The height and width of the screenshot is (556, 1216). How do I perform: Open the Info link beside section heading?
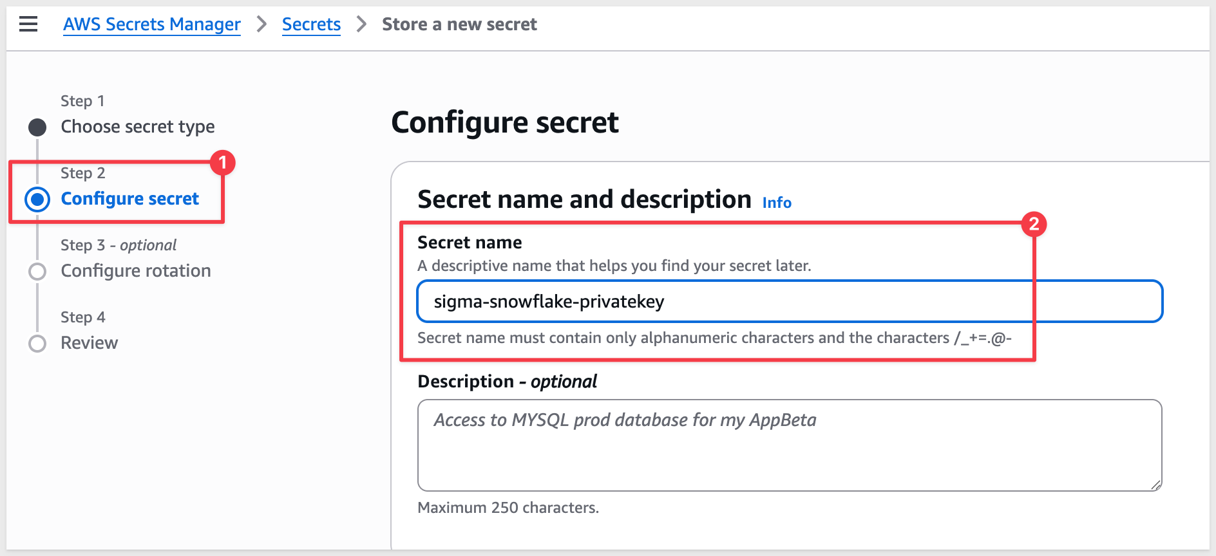click(x=777, y=203)
